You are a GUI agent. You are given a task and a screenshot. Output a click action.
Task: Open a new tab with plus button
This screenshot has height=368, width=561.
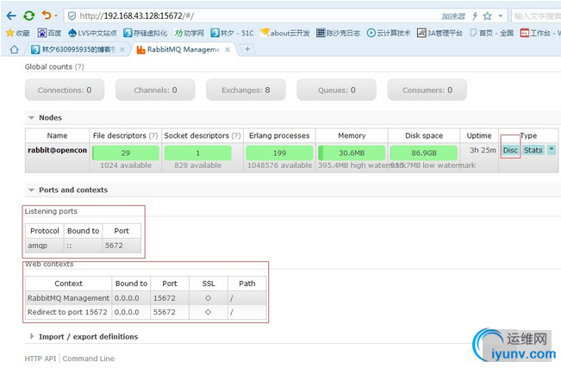[247, 49]
